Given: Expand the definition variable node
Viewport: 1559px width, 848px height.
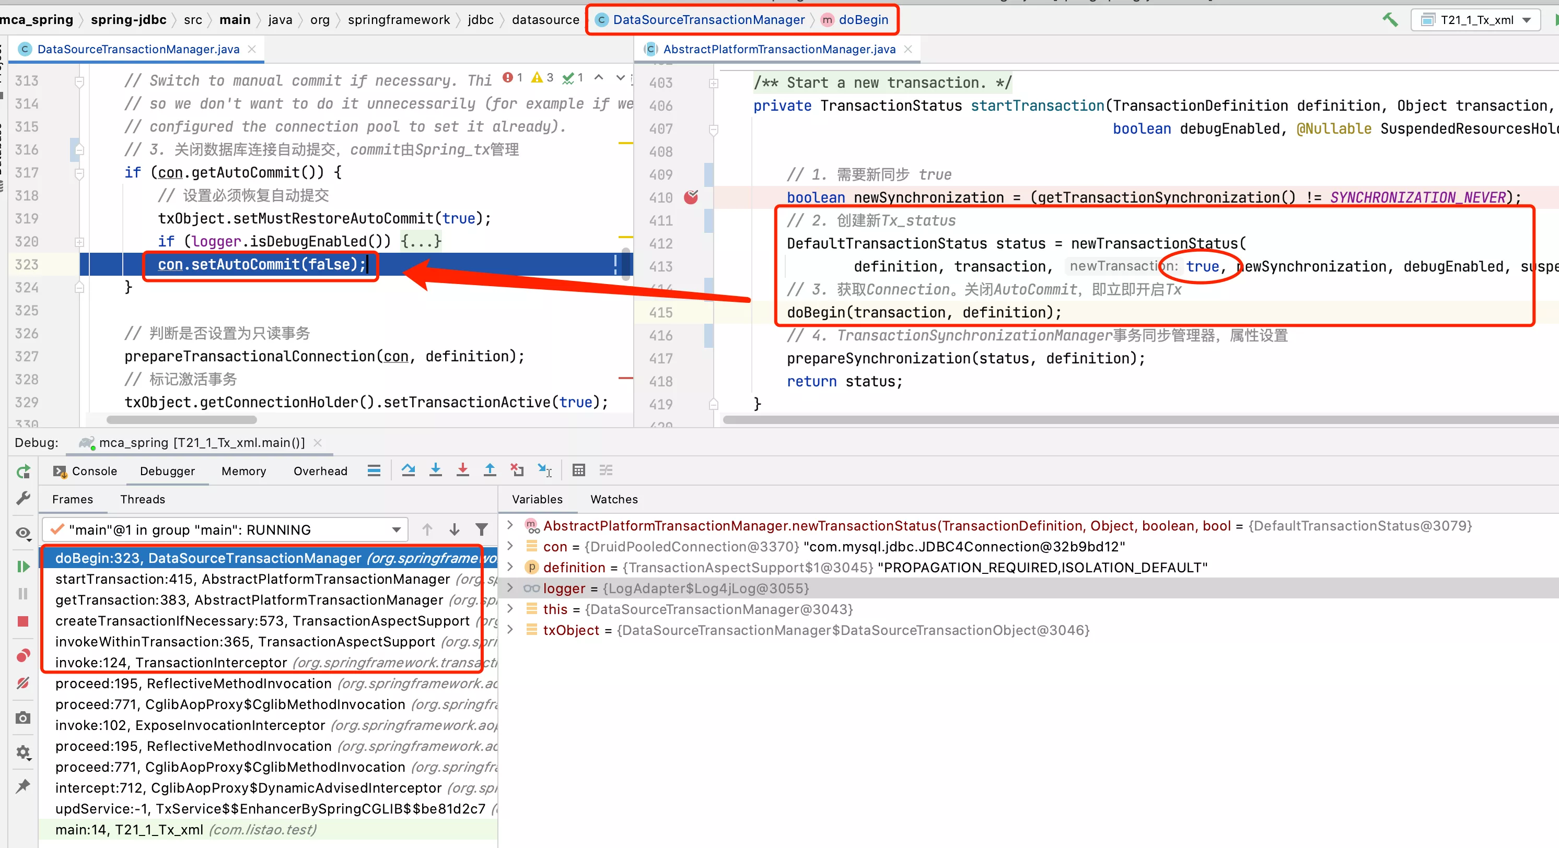Looking at the screenshot, I should tap(510, 568).
